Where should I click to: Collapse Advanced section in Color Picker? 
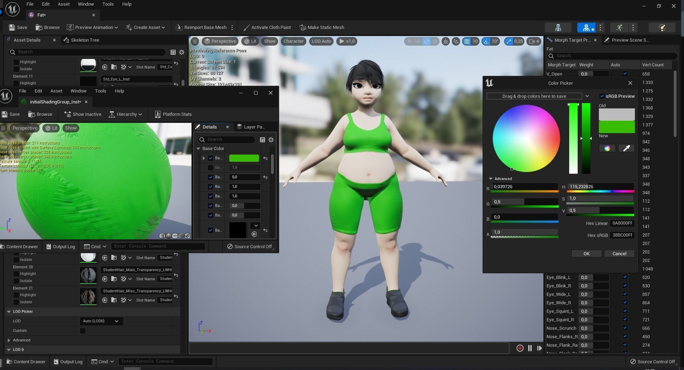(491, 179)
